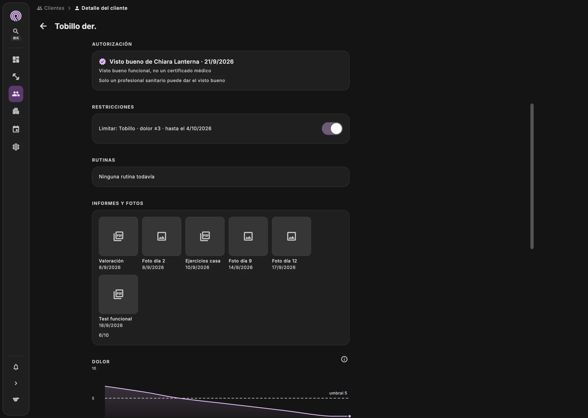Click the info icon beside the Dolor chart

(x=344, y=359)
